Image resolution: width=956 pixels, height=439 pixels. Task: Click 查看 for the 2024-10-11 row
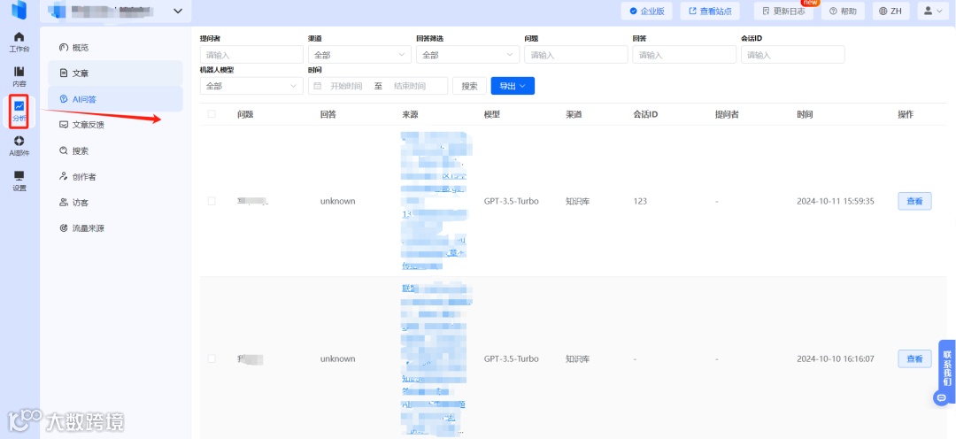914,201
